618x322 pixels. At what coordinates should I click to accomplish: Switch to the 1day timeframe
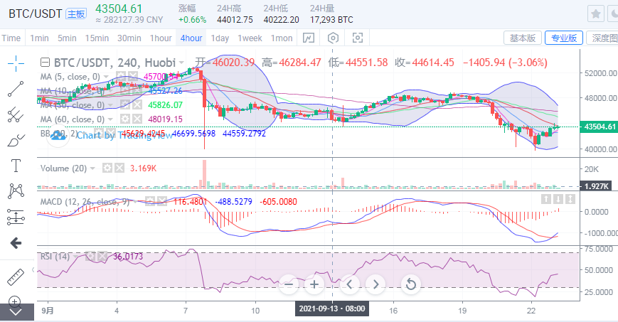[220, 38]
